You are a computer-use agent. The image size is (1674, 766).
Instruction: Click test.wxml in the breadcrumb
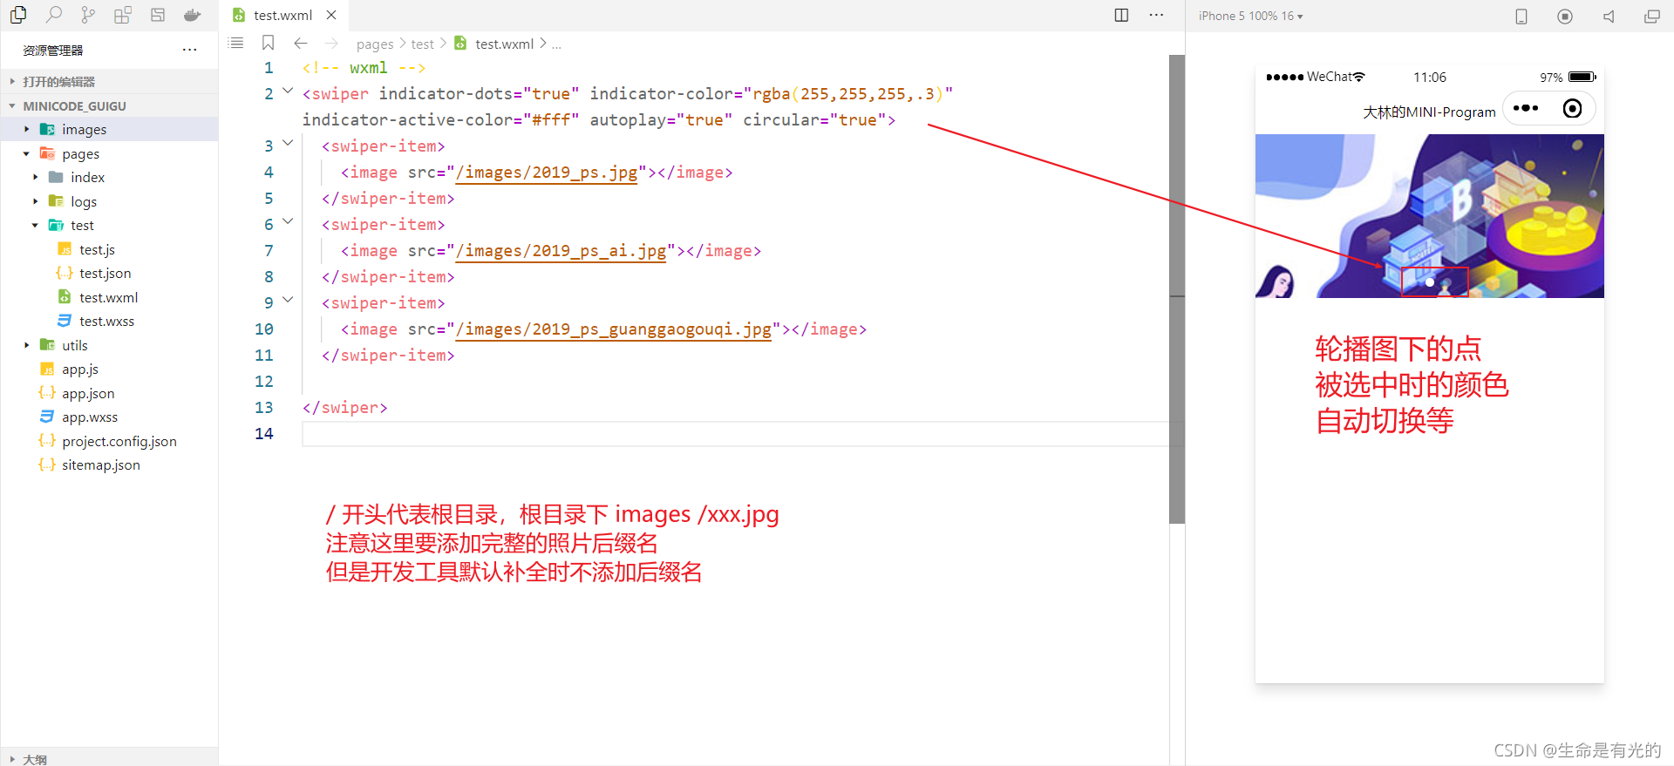coord(504,44)
